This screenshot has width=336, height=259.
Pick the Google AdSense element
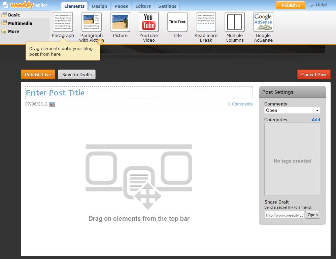[x=263, y=22]
